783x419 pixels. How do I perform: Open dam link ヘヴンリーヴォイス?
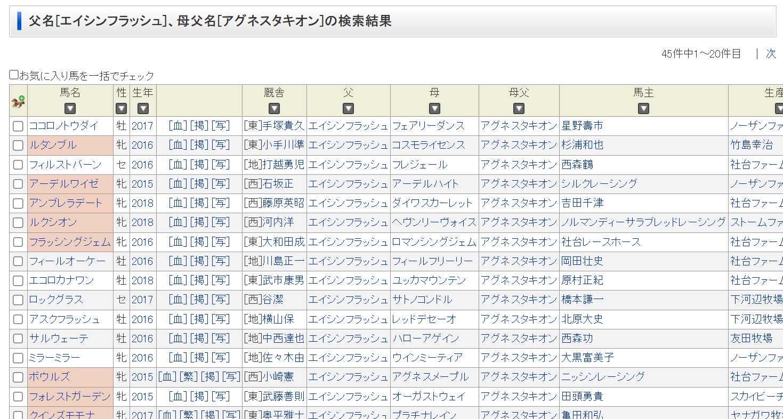(434, 222)
